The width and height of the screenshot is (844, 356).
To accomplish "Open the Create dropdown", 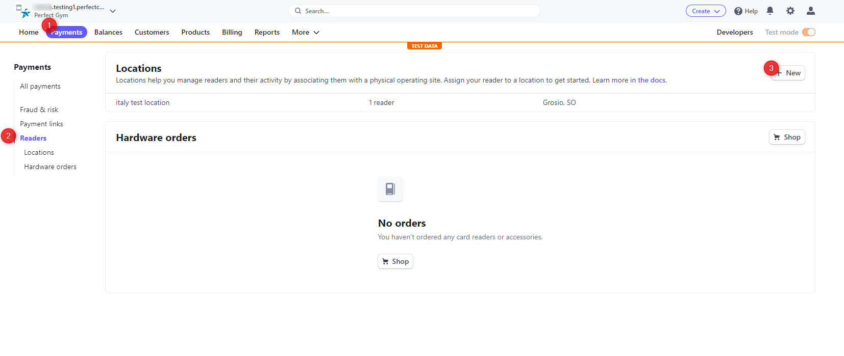I will pos(705,11).
